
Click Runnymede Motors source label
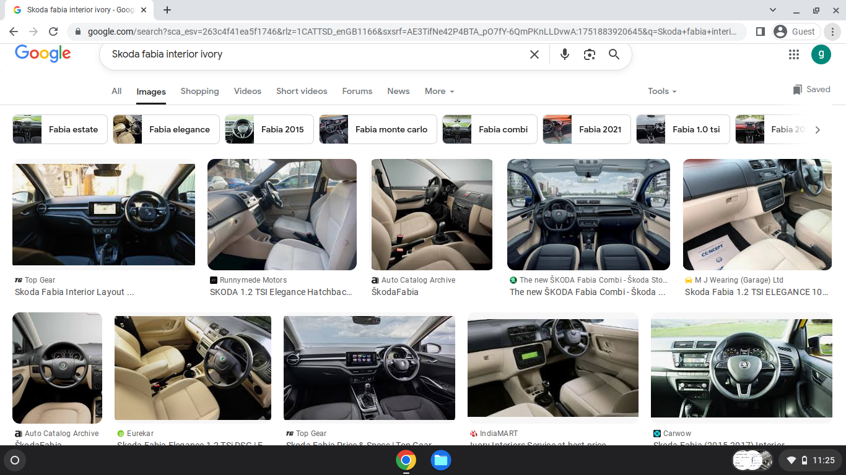point(253,280)
